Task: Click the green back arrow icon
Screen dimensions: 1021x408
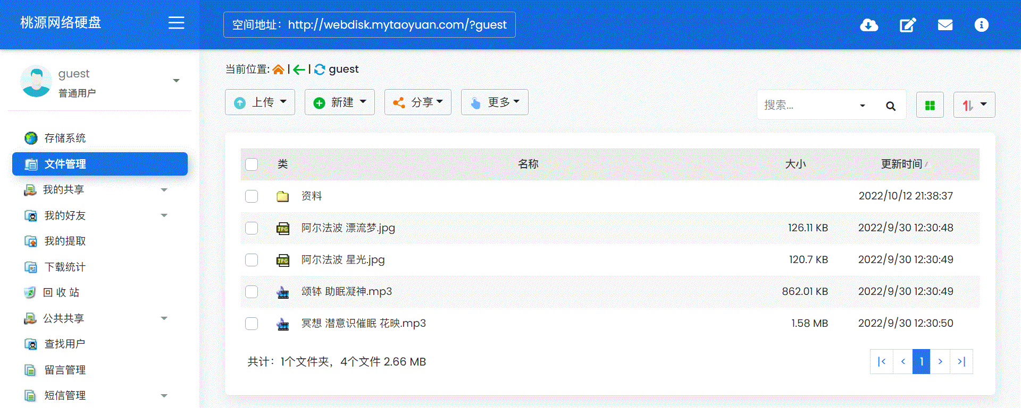Action: 299,70
